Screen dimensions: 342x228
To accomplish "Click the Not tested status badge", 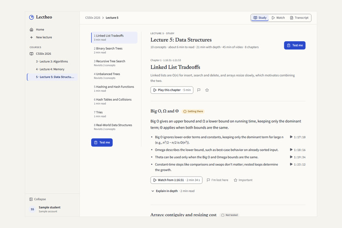I will click(x=230, y=215).
